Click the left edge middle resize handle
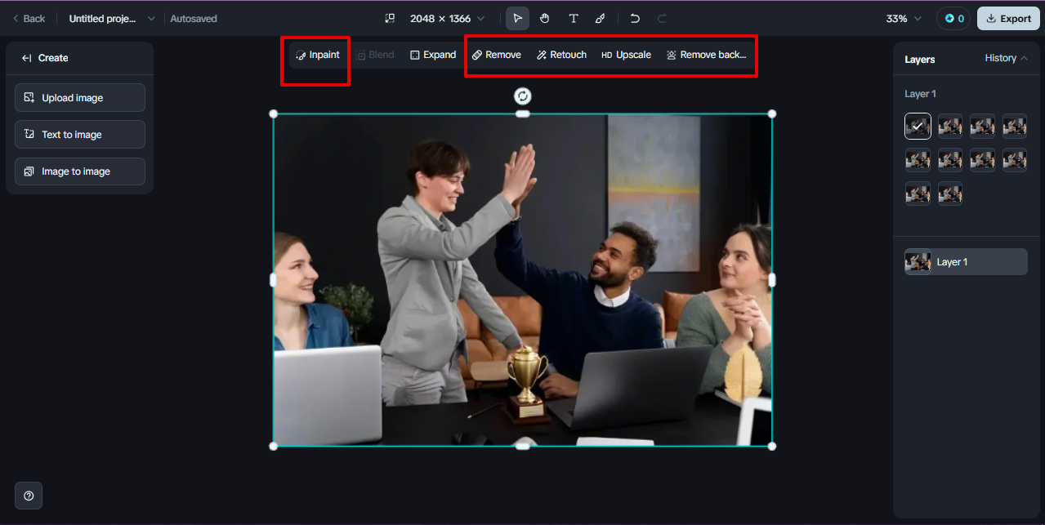 click(274, 279)
